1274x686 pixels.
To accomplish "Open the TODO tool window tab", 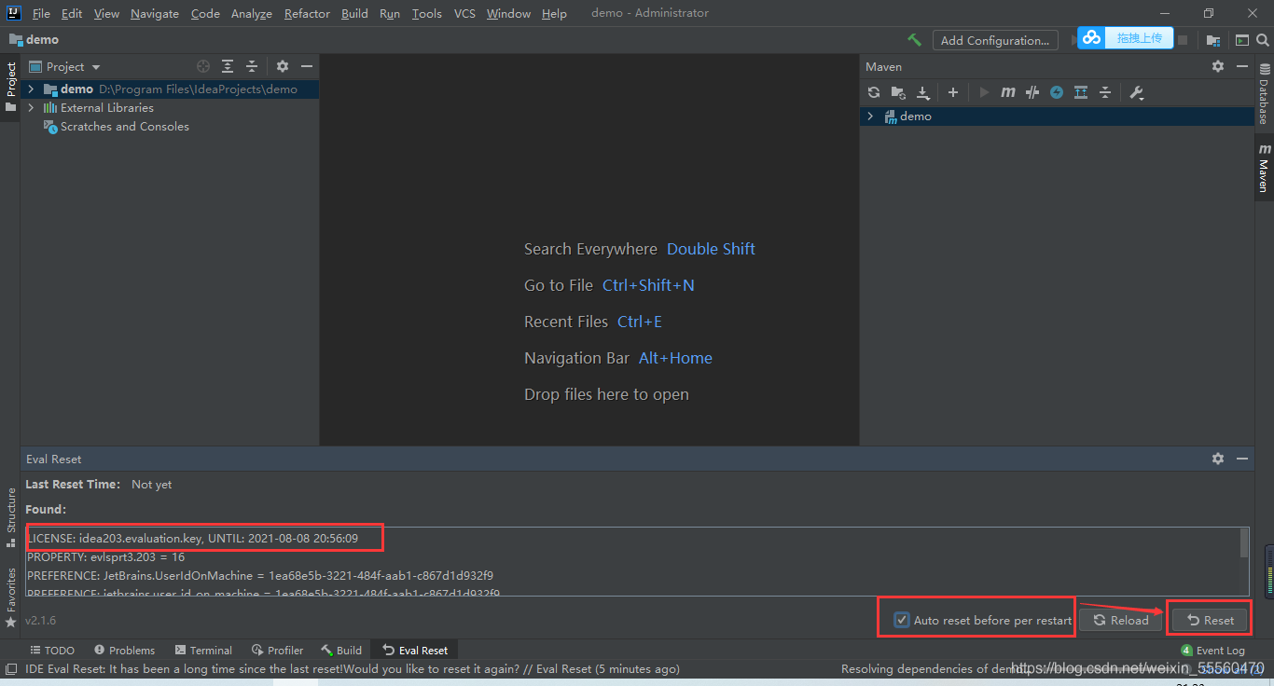I will tap(52, 650).
